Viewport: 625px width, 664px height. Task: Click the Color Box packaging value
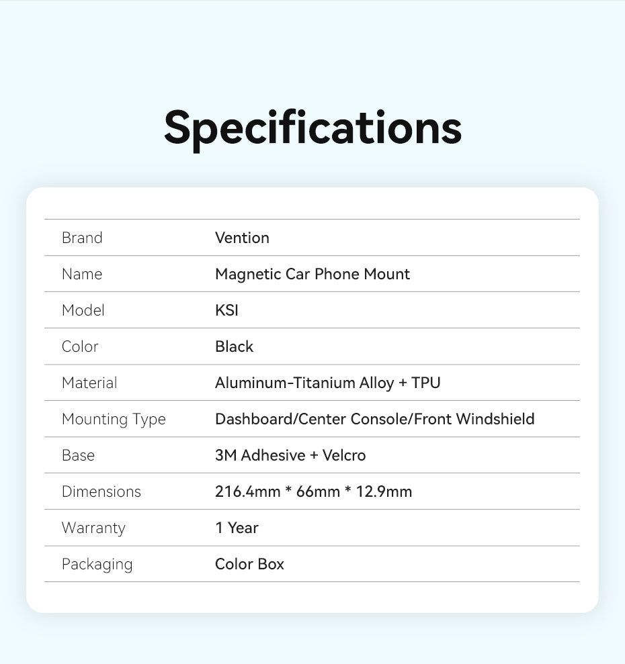(x=249, y=564)
